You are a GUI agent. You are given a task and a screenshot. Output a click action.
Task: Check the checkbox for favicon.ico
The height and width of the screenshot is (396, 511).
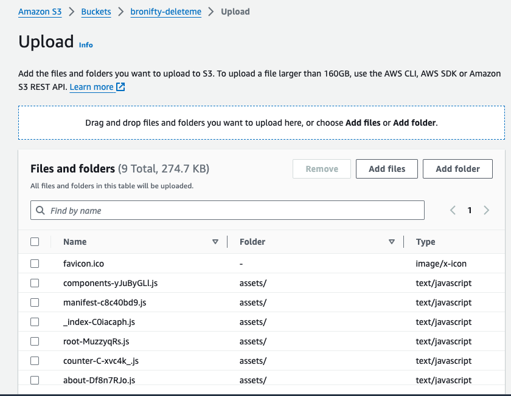click(35, 263)
